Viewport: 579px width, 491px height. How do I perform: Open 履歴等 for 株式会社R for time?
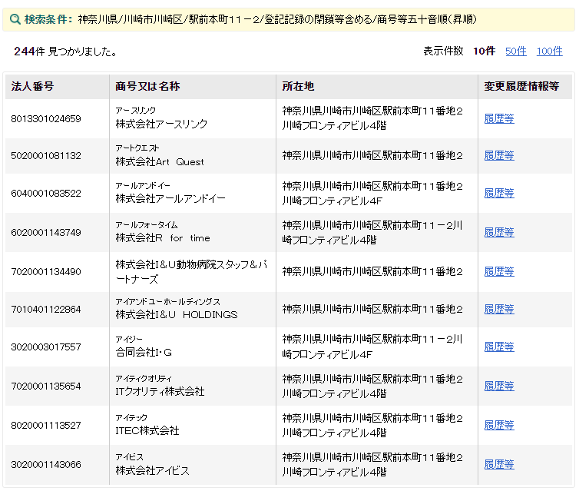tap(499, 232)
